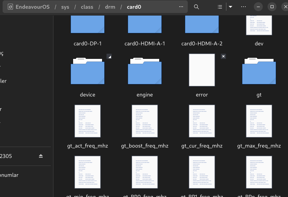The width and height of the screenshot is (288, 197).
Task: Select gt_boost_freq_mhz file icon
Action: (145, 121)
